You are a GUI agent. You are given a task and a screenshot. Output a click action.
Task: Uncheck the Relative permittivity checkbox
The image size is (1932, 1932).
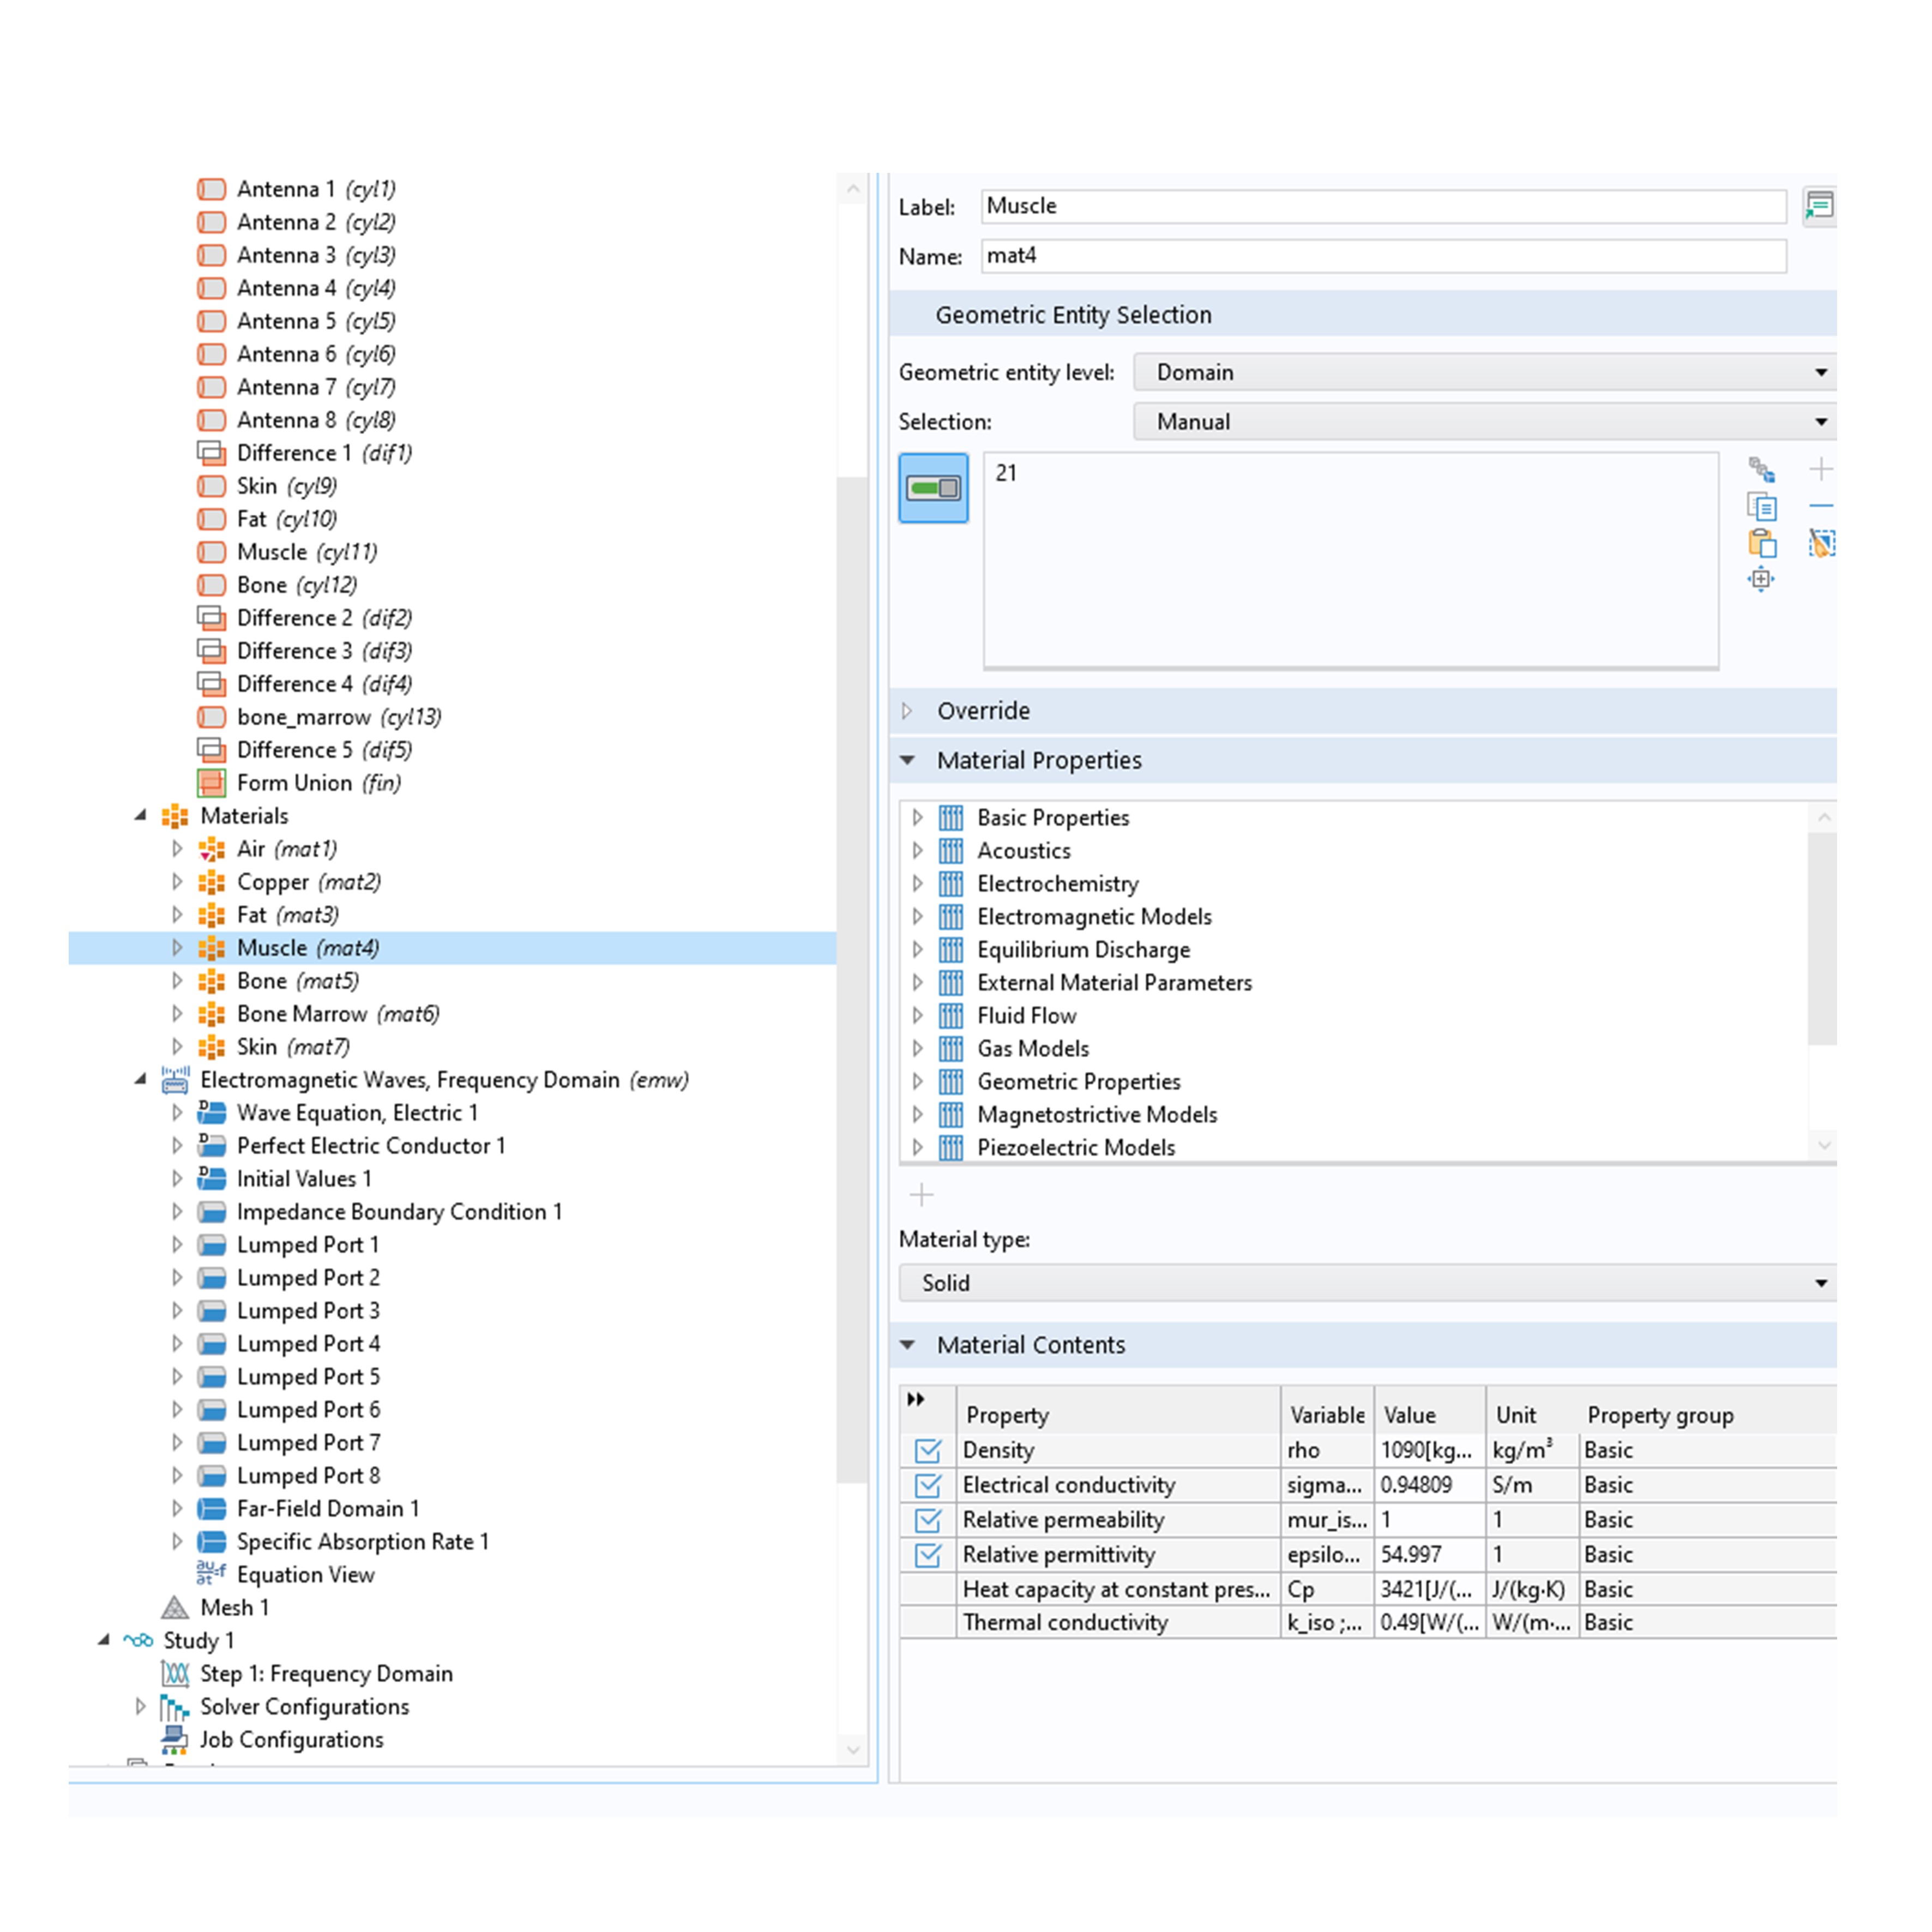(x=927, y=1555)
